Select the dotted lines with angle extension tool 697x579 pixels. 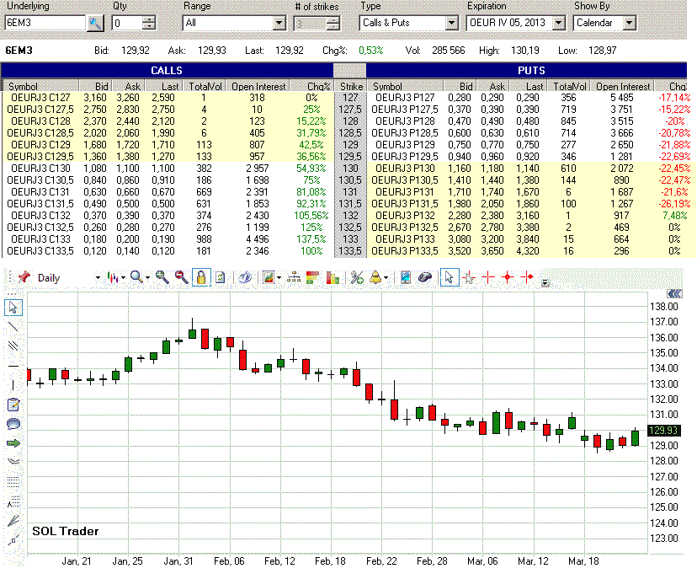13,501
